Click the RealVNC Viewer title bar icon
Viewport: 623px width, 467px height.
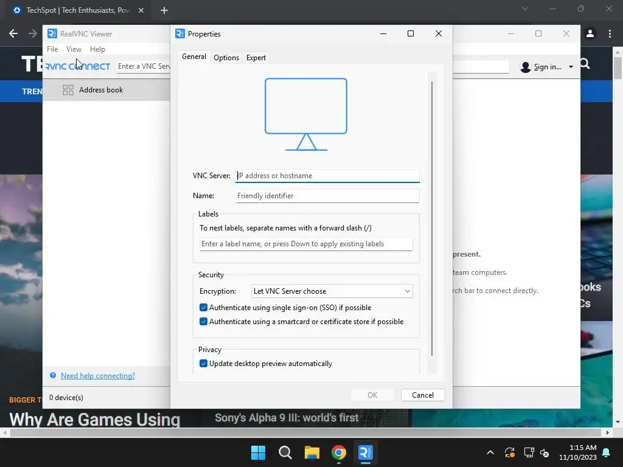click(x=52, y=34)
